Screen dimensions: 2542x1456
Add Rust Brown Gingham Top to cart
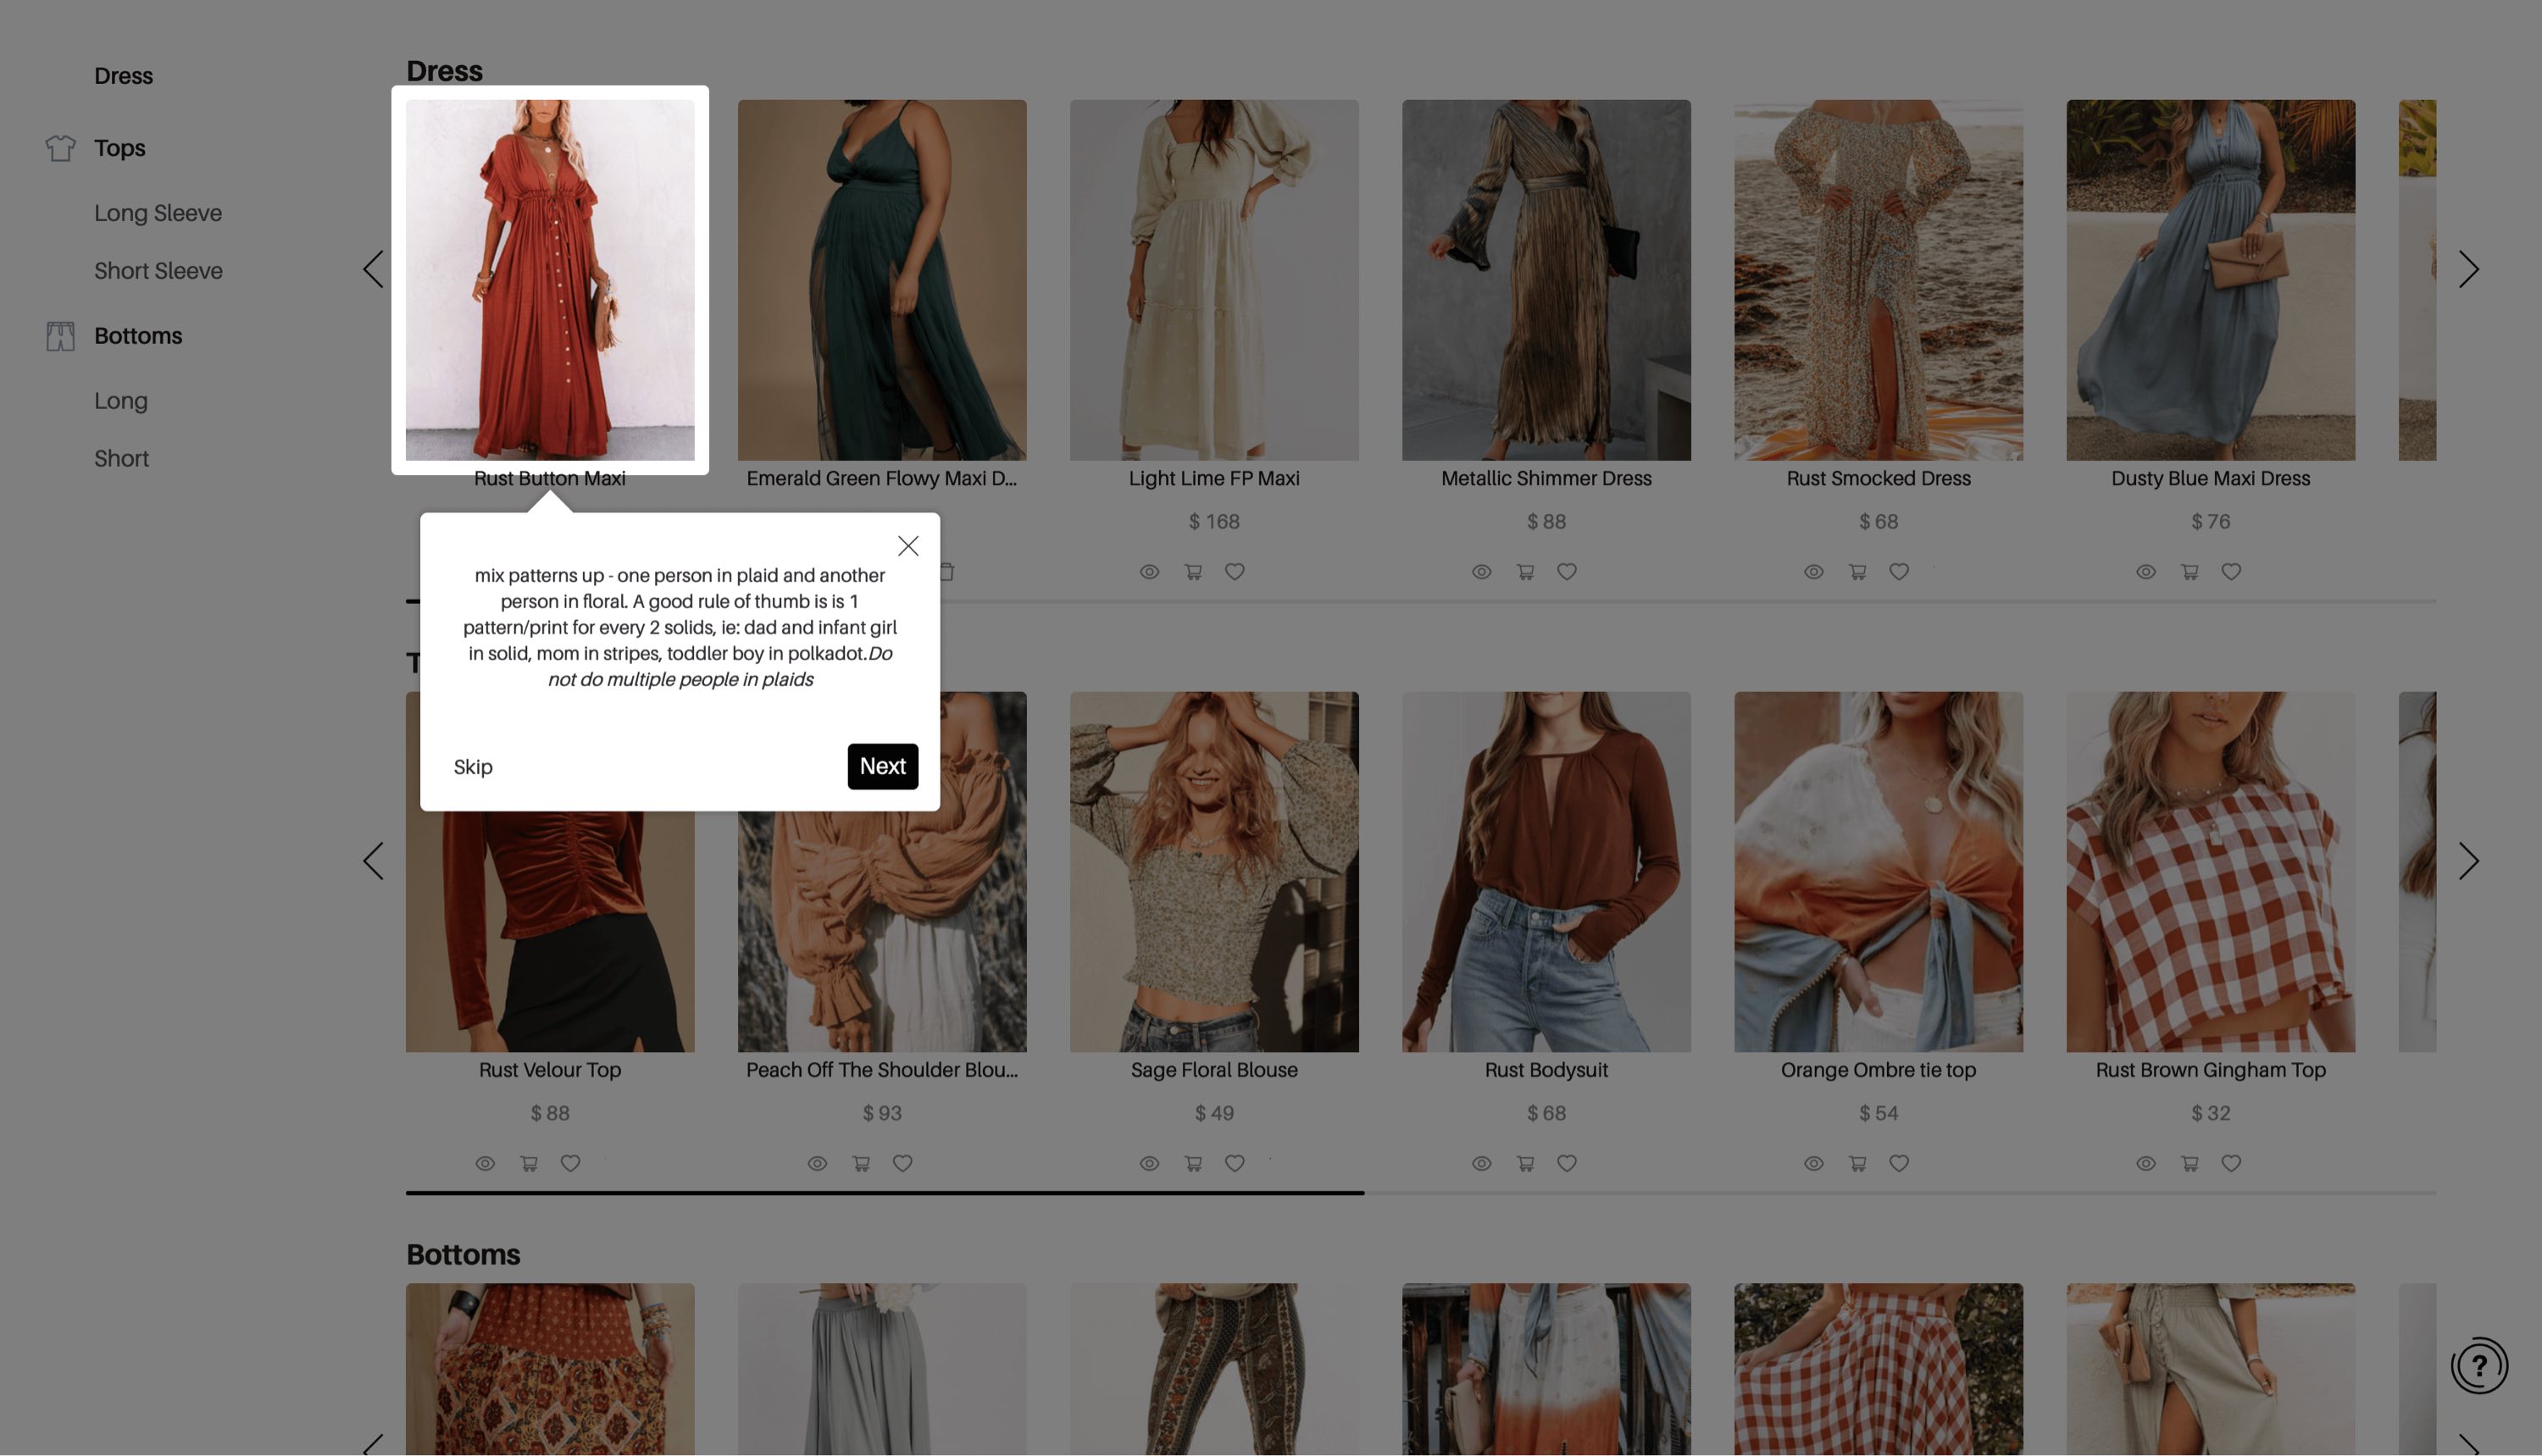click(x=2189, y=1163)
